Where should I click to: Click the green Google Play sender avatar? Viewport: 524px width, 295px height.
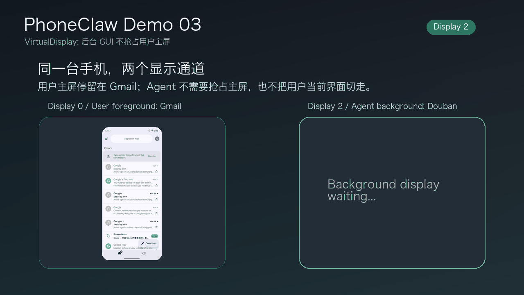tap(108, 246)
